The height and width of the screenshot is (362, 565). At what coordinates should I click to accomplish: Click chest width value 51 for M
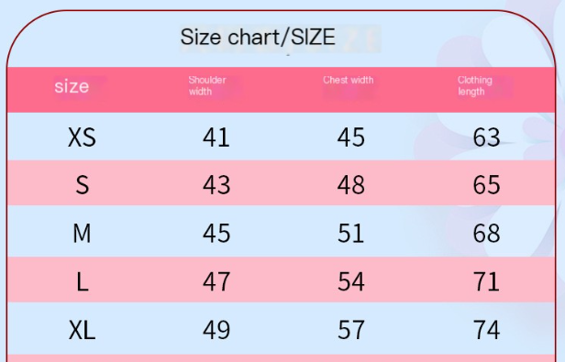click(351, 234)
